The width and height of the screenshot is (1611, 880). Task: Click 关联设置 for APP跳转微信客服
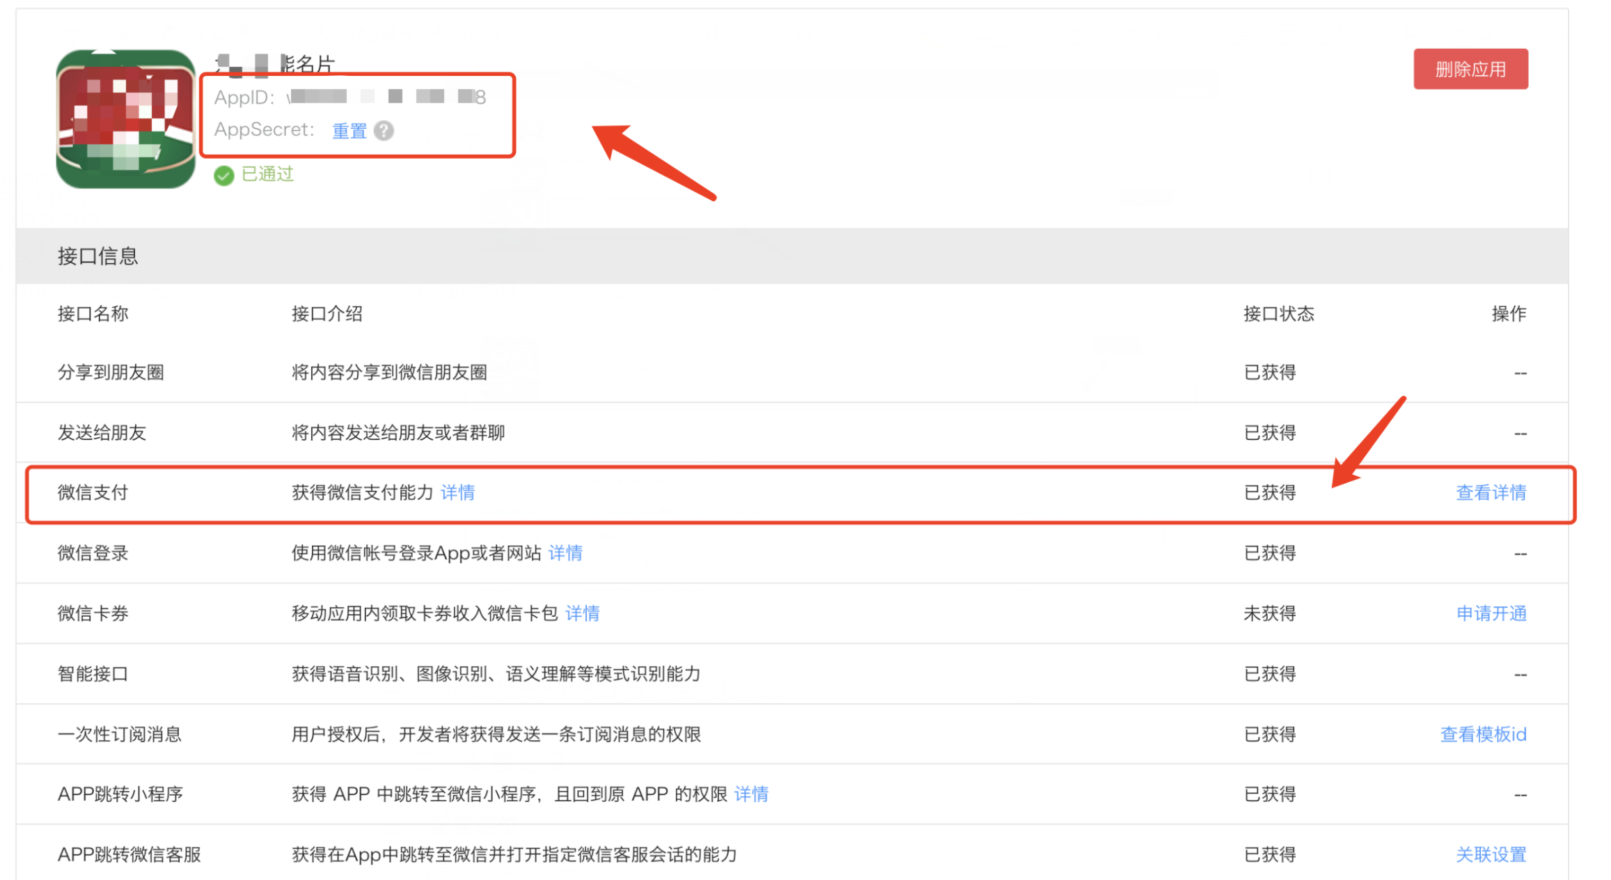(1491, 855)
